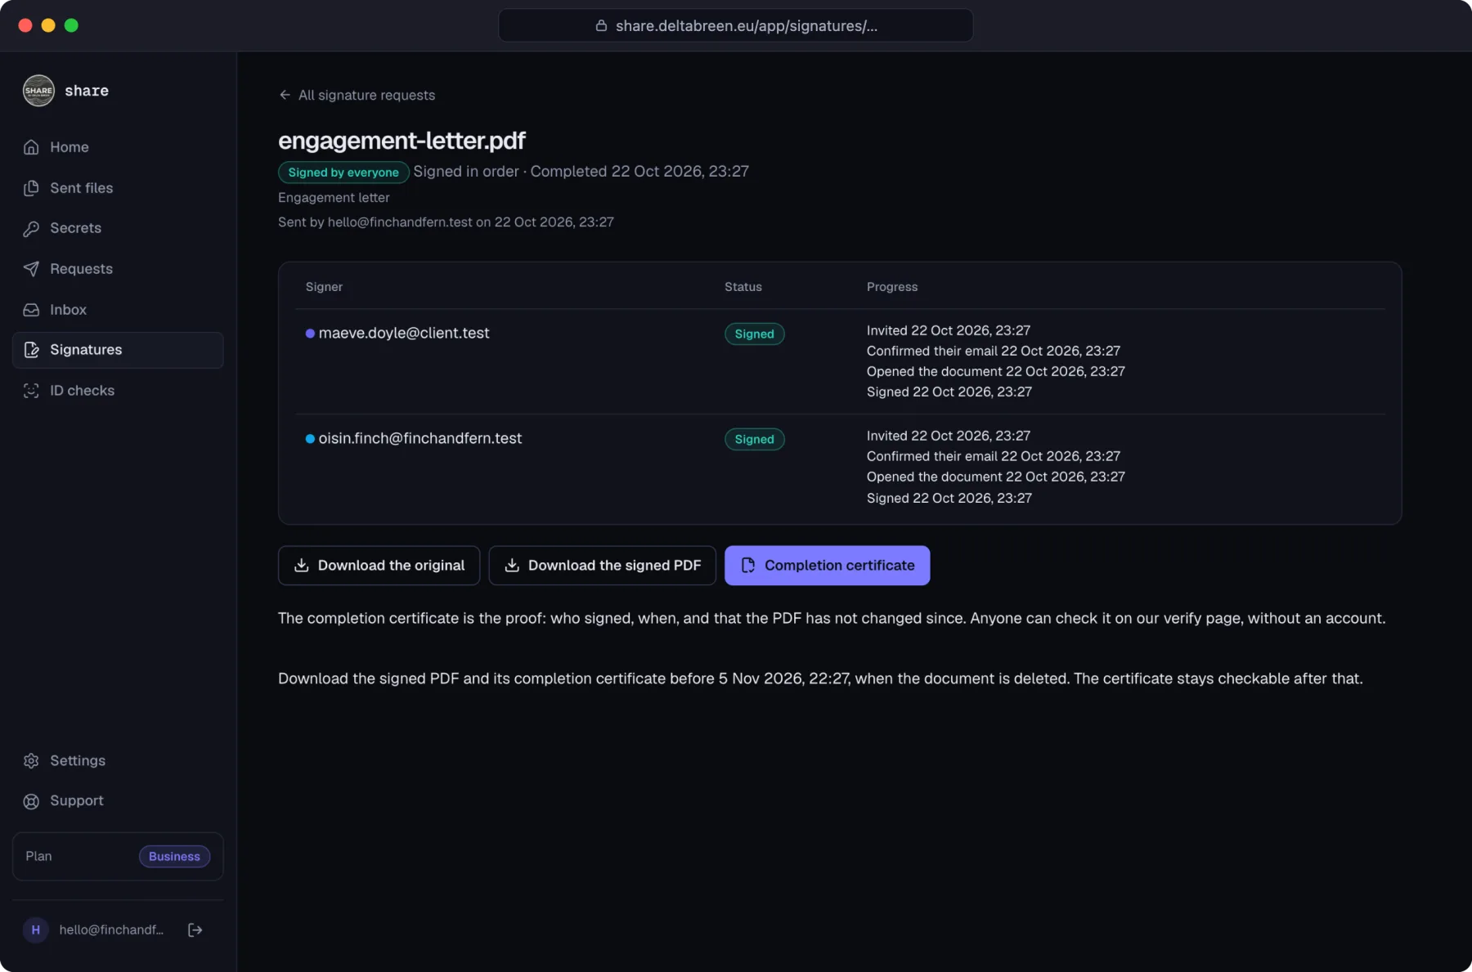Screen dimensions: 1472x972
Task: Download the original document
Action: [379, 565]
